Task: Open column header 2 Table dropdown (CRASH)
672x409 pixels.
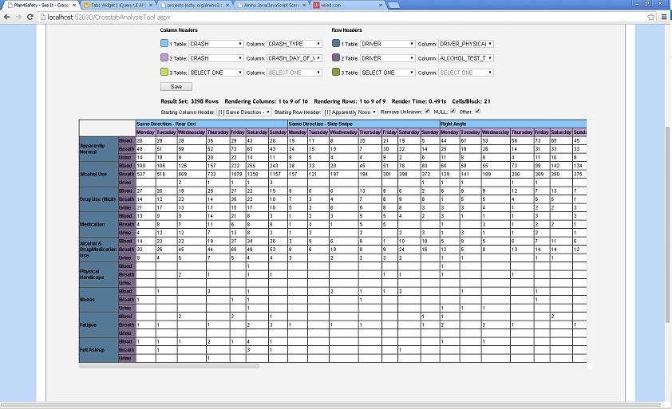Action: [x=216, y=58]
